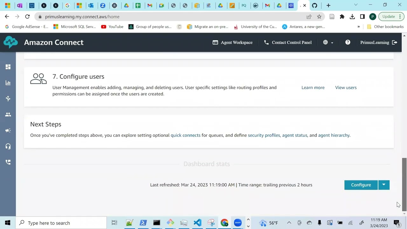Show hidden system tray icons
This screenshot has height=229, width=407.
[289, 223]
